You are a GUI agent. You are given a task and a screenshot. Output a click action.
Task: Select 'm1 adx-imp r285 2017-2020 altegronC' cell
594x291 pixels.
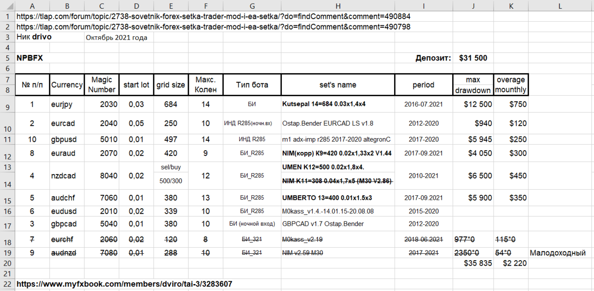pyautogui.click(x=338, y=139)
